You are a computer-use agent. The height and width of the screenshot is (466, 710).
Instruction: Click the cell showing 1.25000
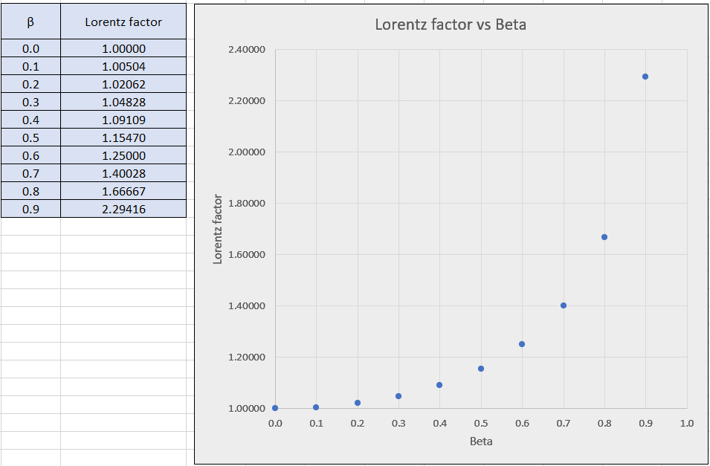123,156
